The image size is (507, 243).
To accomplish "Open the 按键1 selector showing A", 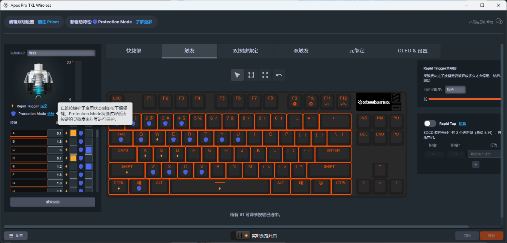I will tap(434, 154).
